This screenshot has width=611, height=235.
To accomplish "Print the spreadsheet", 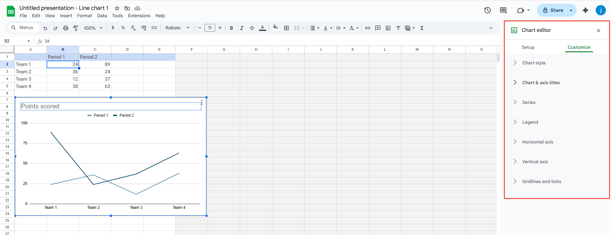I will tap(66, 28).
